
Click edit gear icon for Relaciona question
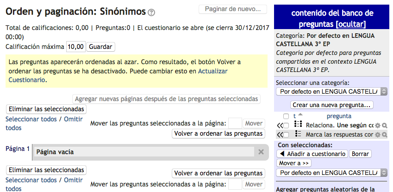point(378,125)
